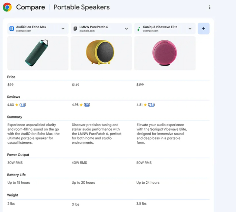This screenshot has width=236, height=212.
Task: Click the LMNW PurePatch 6 star rating
Action: coord(81,105)
